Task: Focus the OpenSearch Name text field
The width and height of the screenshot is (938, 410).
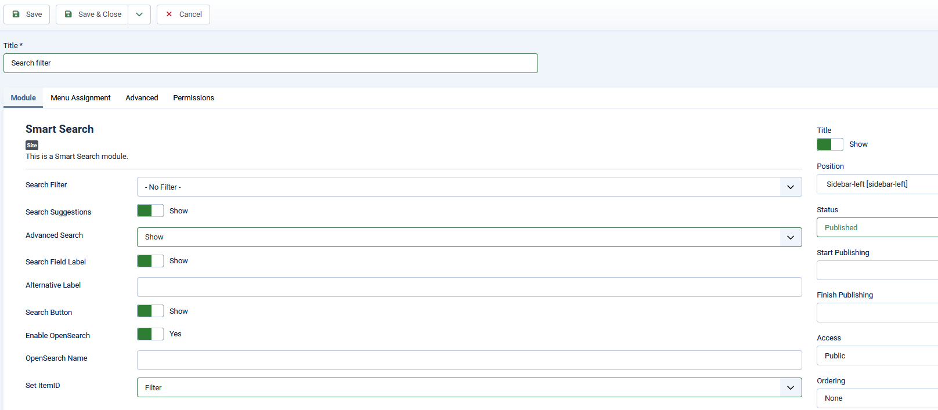Action: point(469,360)
